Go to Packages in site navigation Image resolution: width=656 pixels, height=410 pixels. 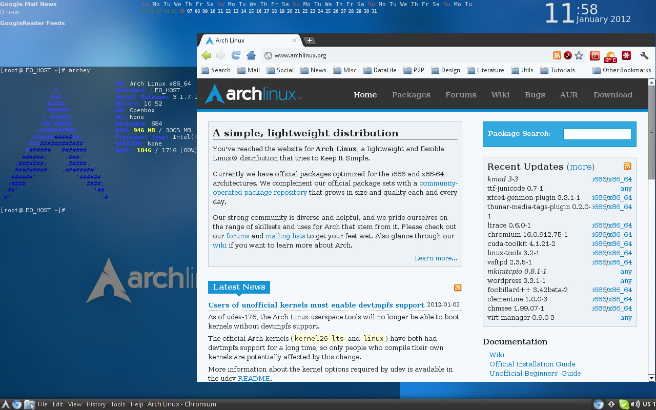pyautogui.click(x=411, y=95)
